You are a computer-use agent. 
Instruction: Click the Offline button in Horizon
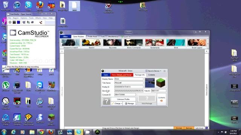coord(65,37)
